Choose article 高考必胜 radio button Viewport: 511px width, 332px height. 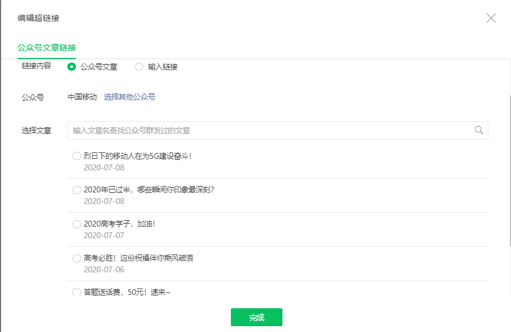tap(77, 258)
